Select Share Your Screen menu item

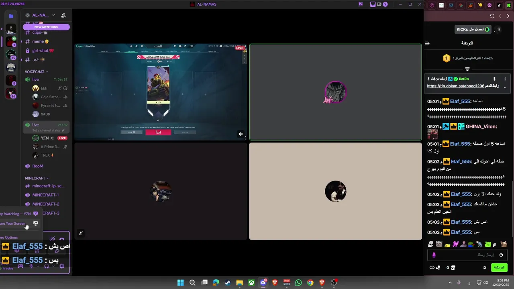(20, 224)
